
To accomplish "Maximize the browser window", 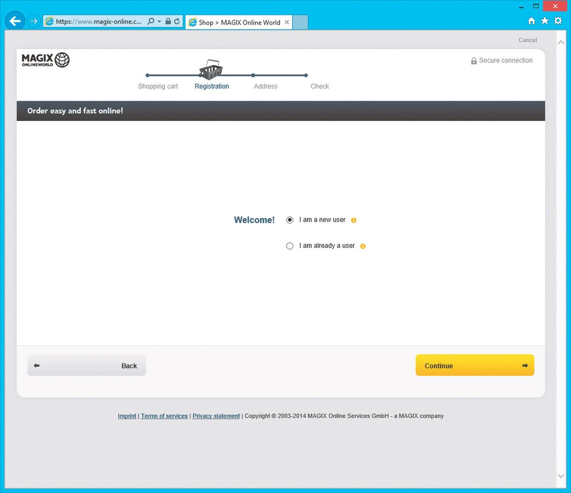I will pos(535,6).
